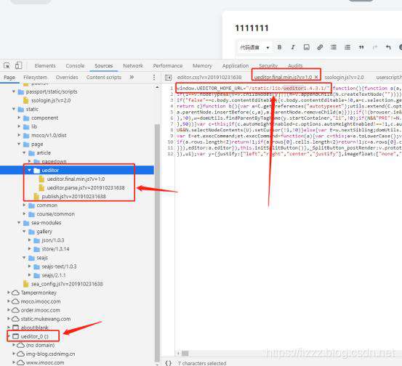This screenshot has width=402, height=366.
Task: Open ueditor.parse.js file in the tree
Action: 86,188
